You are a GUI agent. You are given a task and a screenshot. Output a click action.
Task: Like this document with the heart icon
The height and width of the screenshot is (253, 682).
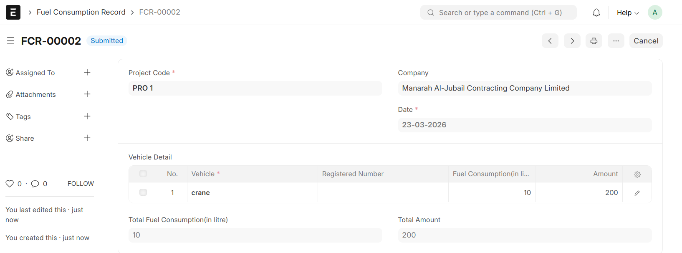(10, 184)
